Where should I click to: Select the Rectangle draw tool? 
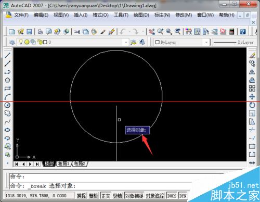click(7, 89)
